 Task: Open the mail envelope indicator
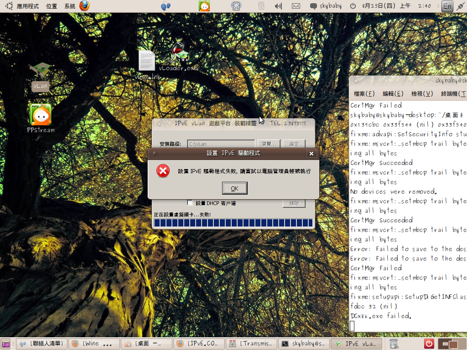point(296,6)
